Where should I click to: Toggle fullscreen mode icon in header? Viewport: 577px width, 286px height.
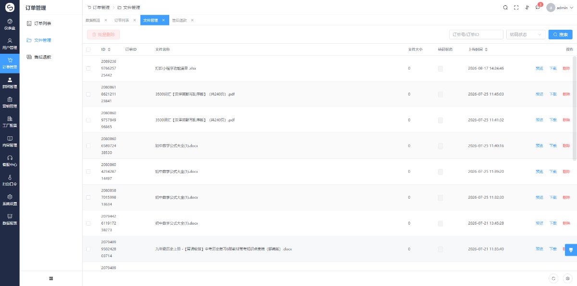tap(516, 7)
